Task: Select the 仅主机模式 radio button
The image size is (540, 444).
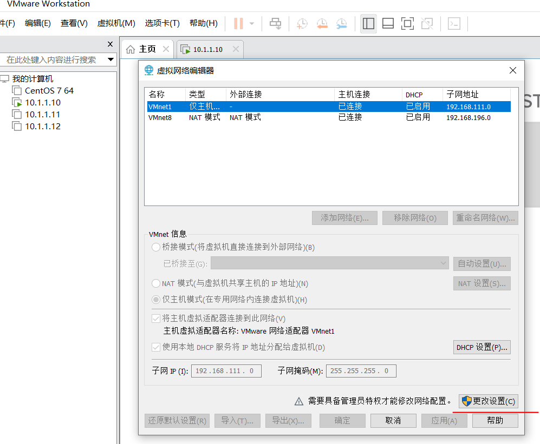Action: [x=156, y=300]
